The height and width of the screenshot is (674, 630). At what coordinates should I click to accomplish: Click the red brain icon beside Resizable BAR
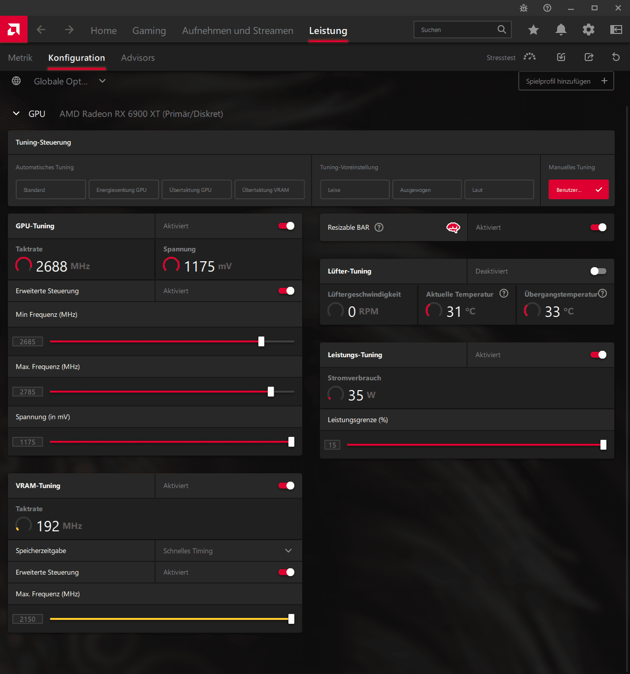tap(453, 227)
